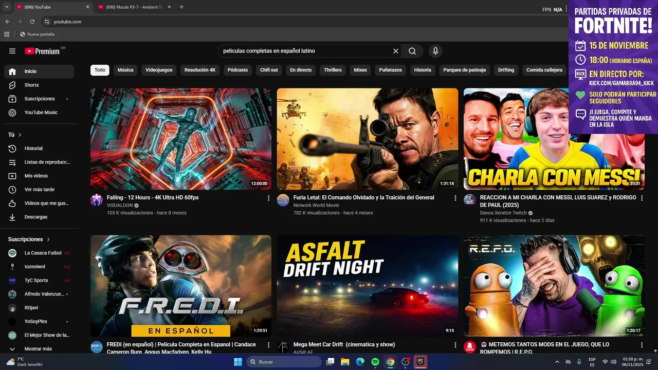Reload the page in browser
658x370 pixels.
pos(32,22)
